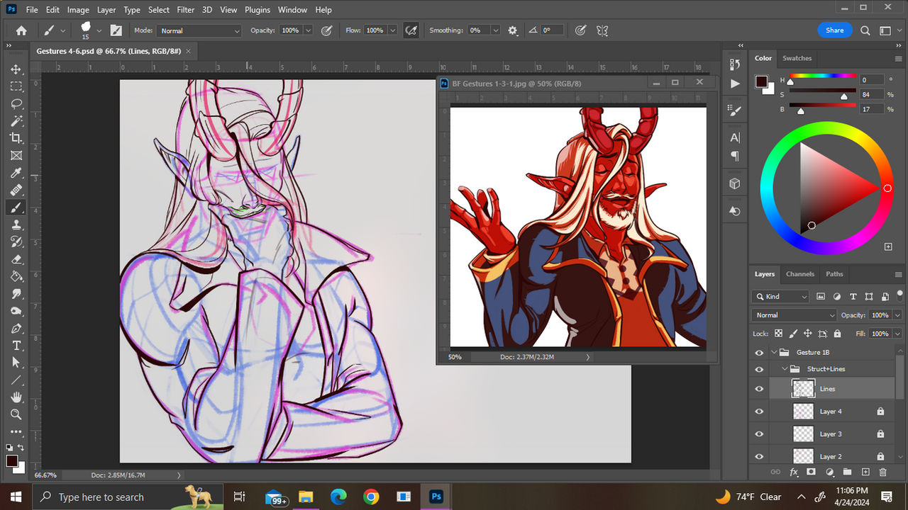Image resolution: width=908 pixels, height=510 pixels.
Task: Delete the selected layer with trash button
Action: click(x=882, y=472)
